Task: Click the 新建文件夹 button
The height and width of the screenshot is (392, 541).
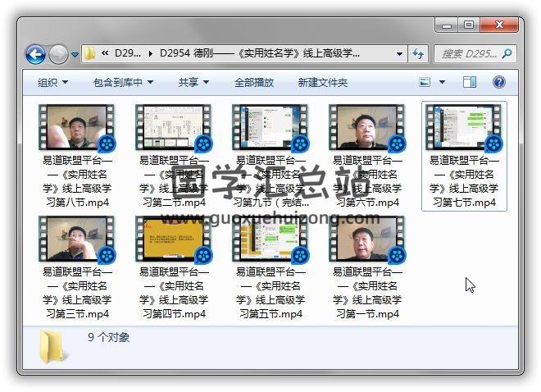Action: [x=322, y=82]
